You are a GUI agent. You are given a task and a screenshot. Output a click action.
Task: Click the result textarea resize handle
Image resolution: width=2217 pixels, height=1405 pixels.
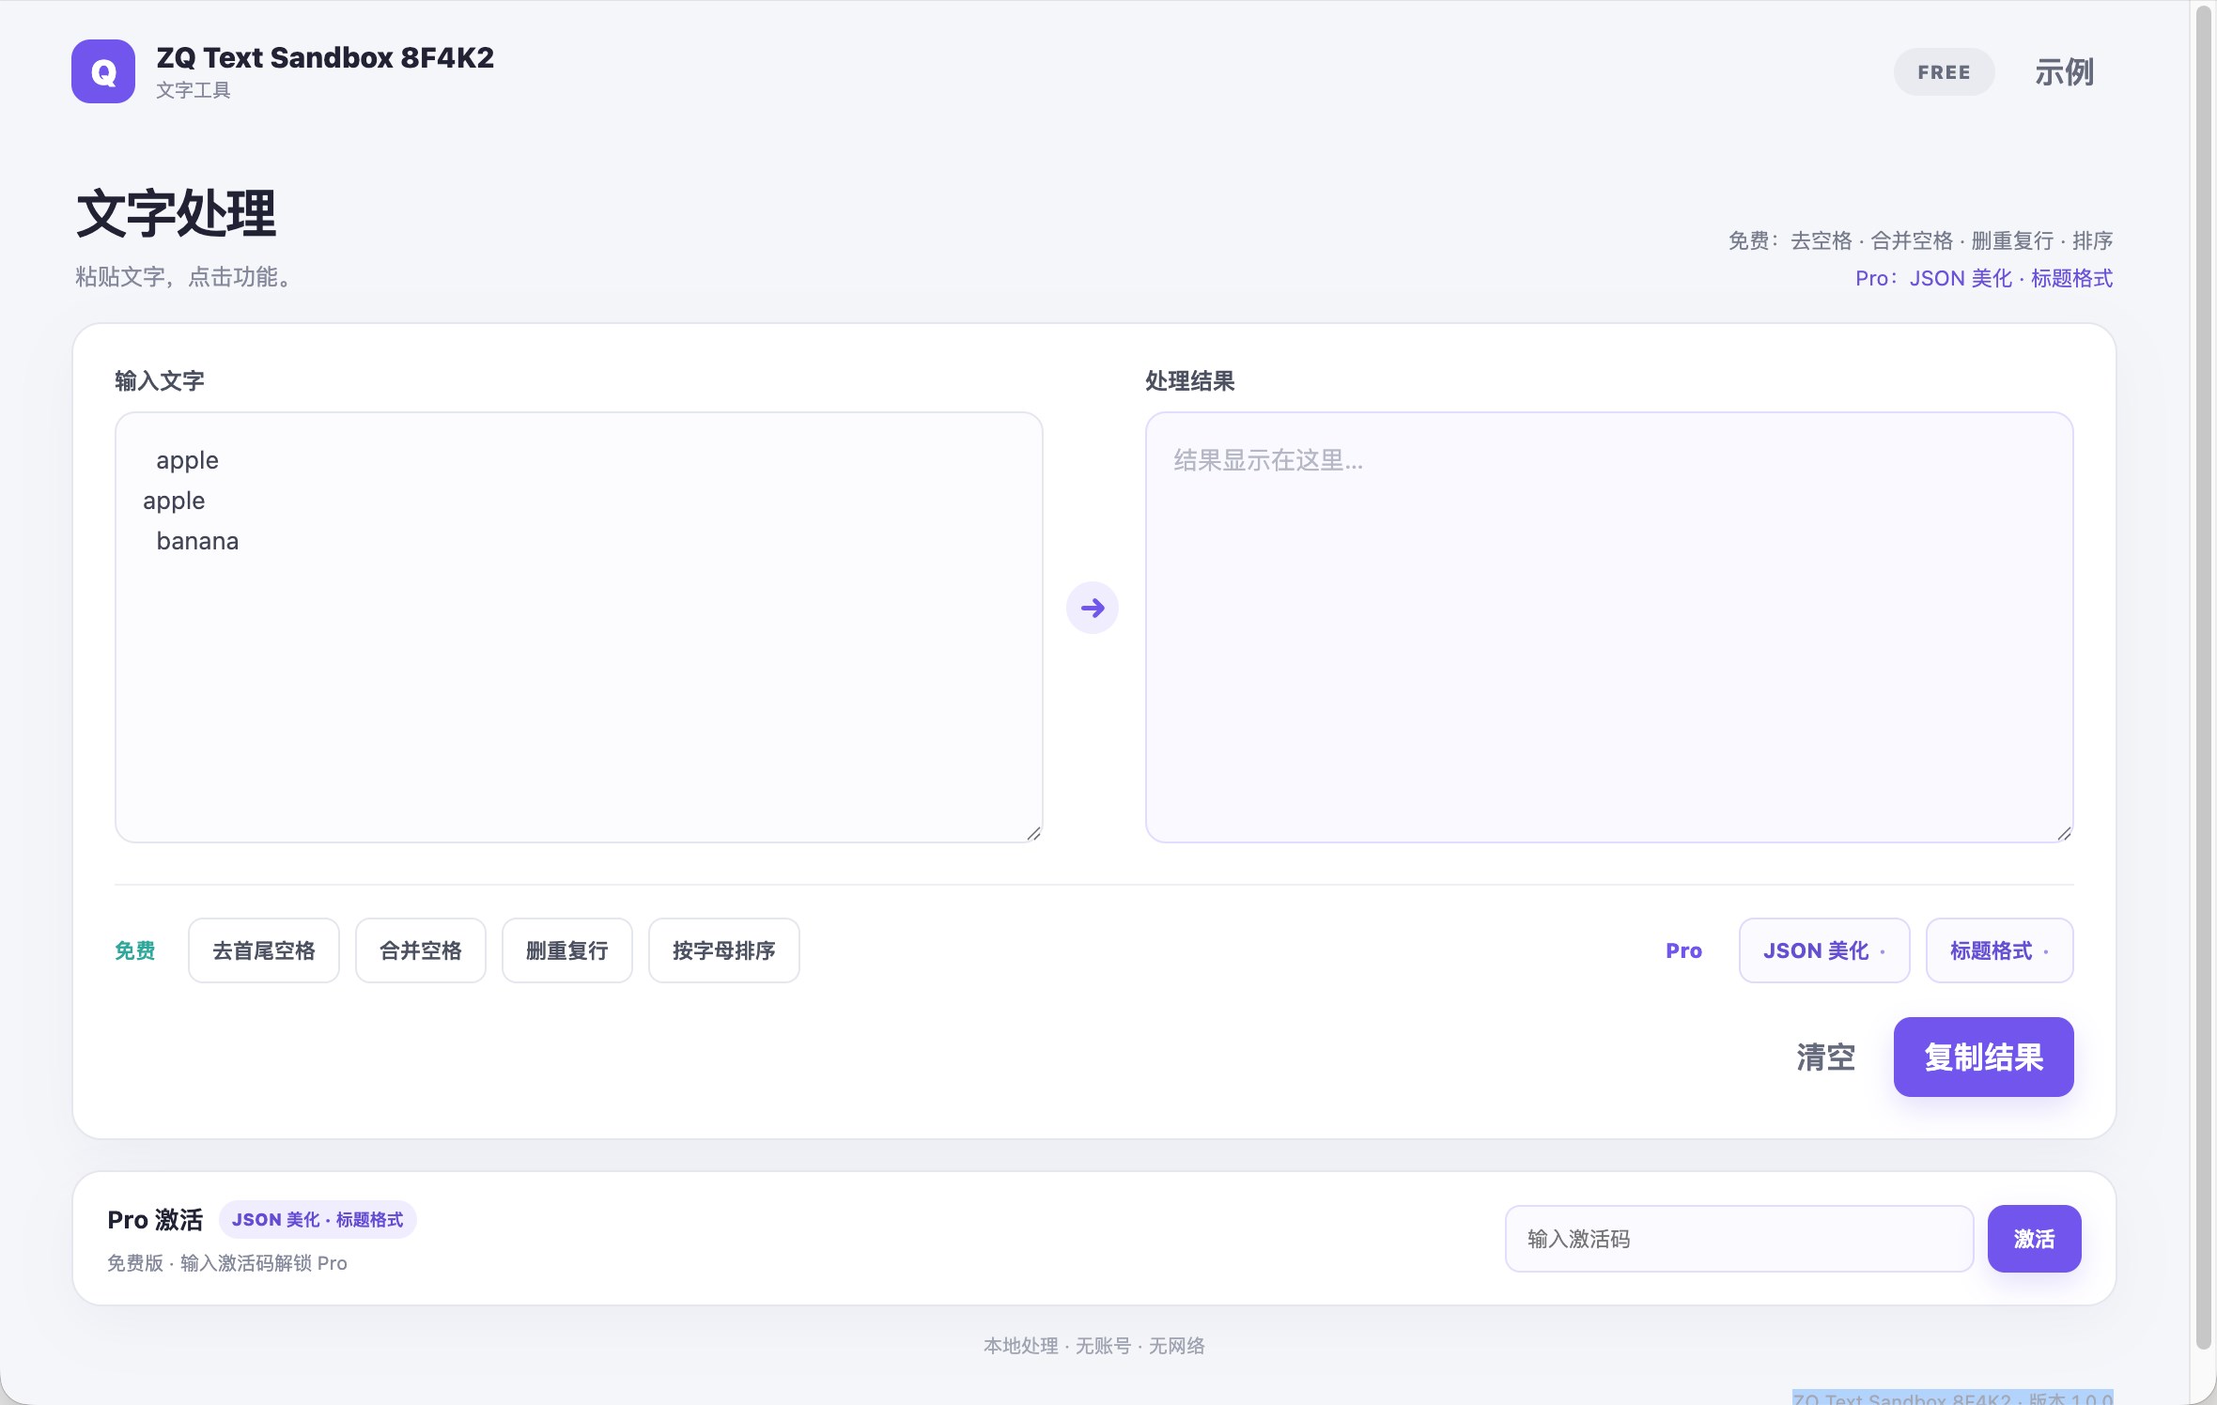click(x=2064, y=833)
